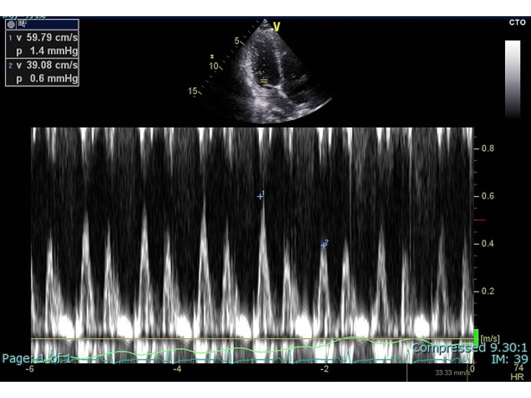
Task: Select caliper marker 1 on Doppler peak
Action: click(260, 196)
